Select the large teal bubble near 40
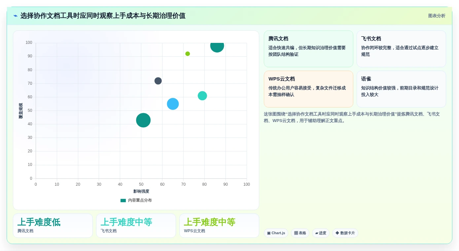This screenshot has width=459, height=251. [143, 120]
